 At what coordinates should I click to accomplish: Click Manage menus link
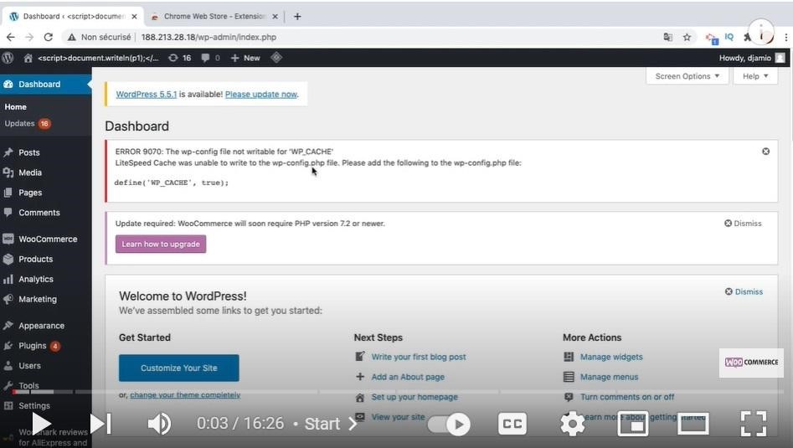609,377
